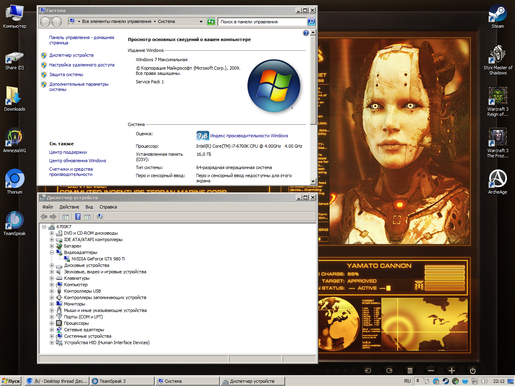
Task: Expand IDE ATA/ATAPI контроллеры node
Action: tap(52, 239)
